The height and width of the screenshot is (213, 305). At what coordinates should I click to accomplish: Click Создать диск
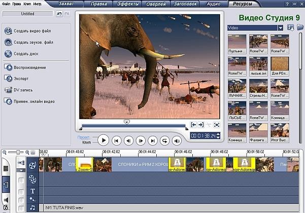pos(26,54)
